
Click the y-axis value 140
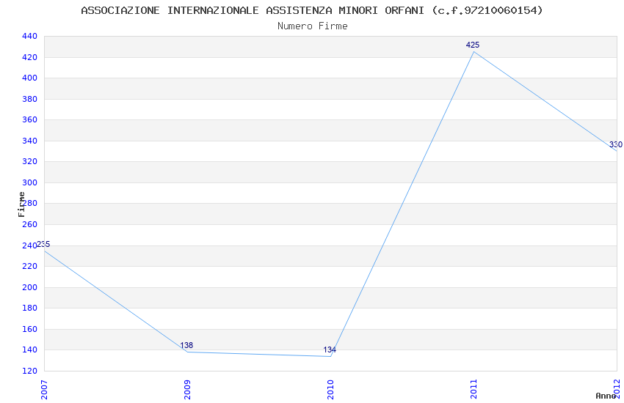click(29, 350)
